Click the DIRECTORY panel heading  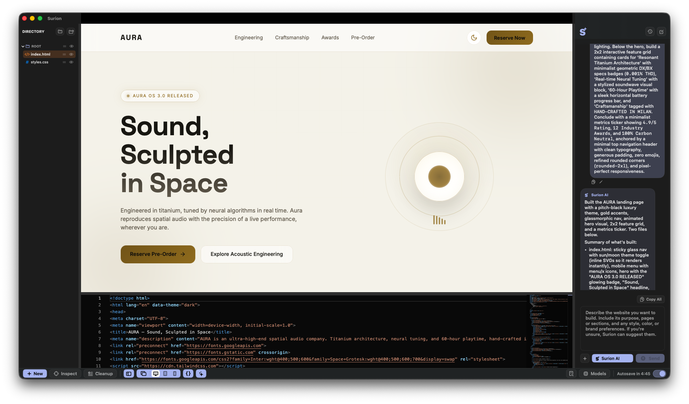(33, 32)
